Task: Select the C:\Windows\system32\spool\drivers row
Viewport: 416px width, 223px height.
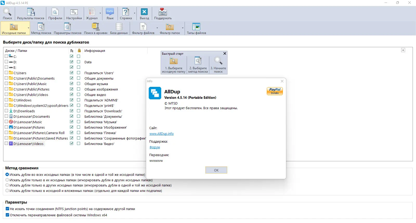Action: click(x=41, y=106)
